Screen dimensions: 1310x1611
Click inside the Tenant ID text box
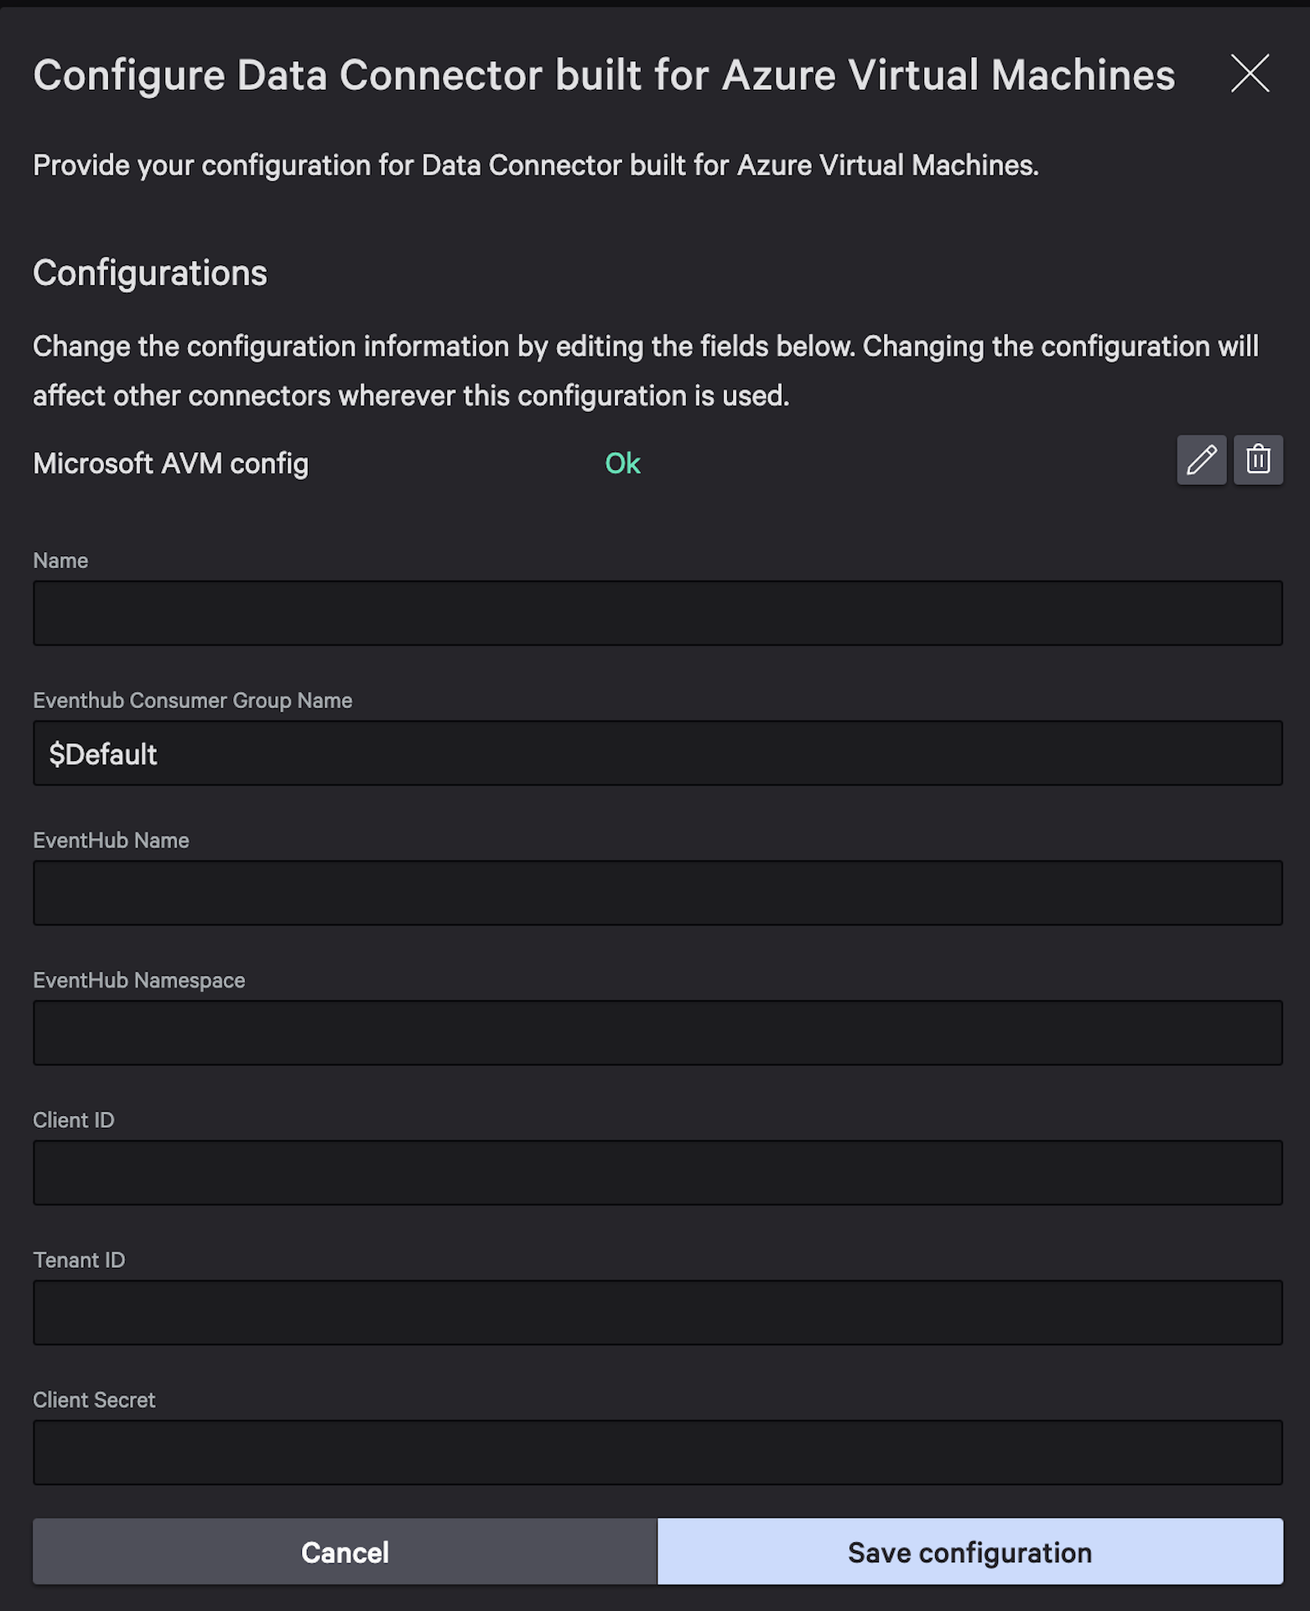(658, 1312)
